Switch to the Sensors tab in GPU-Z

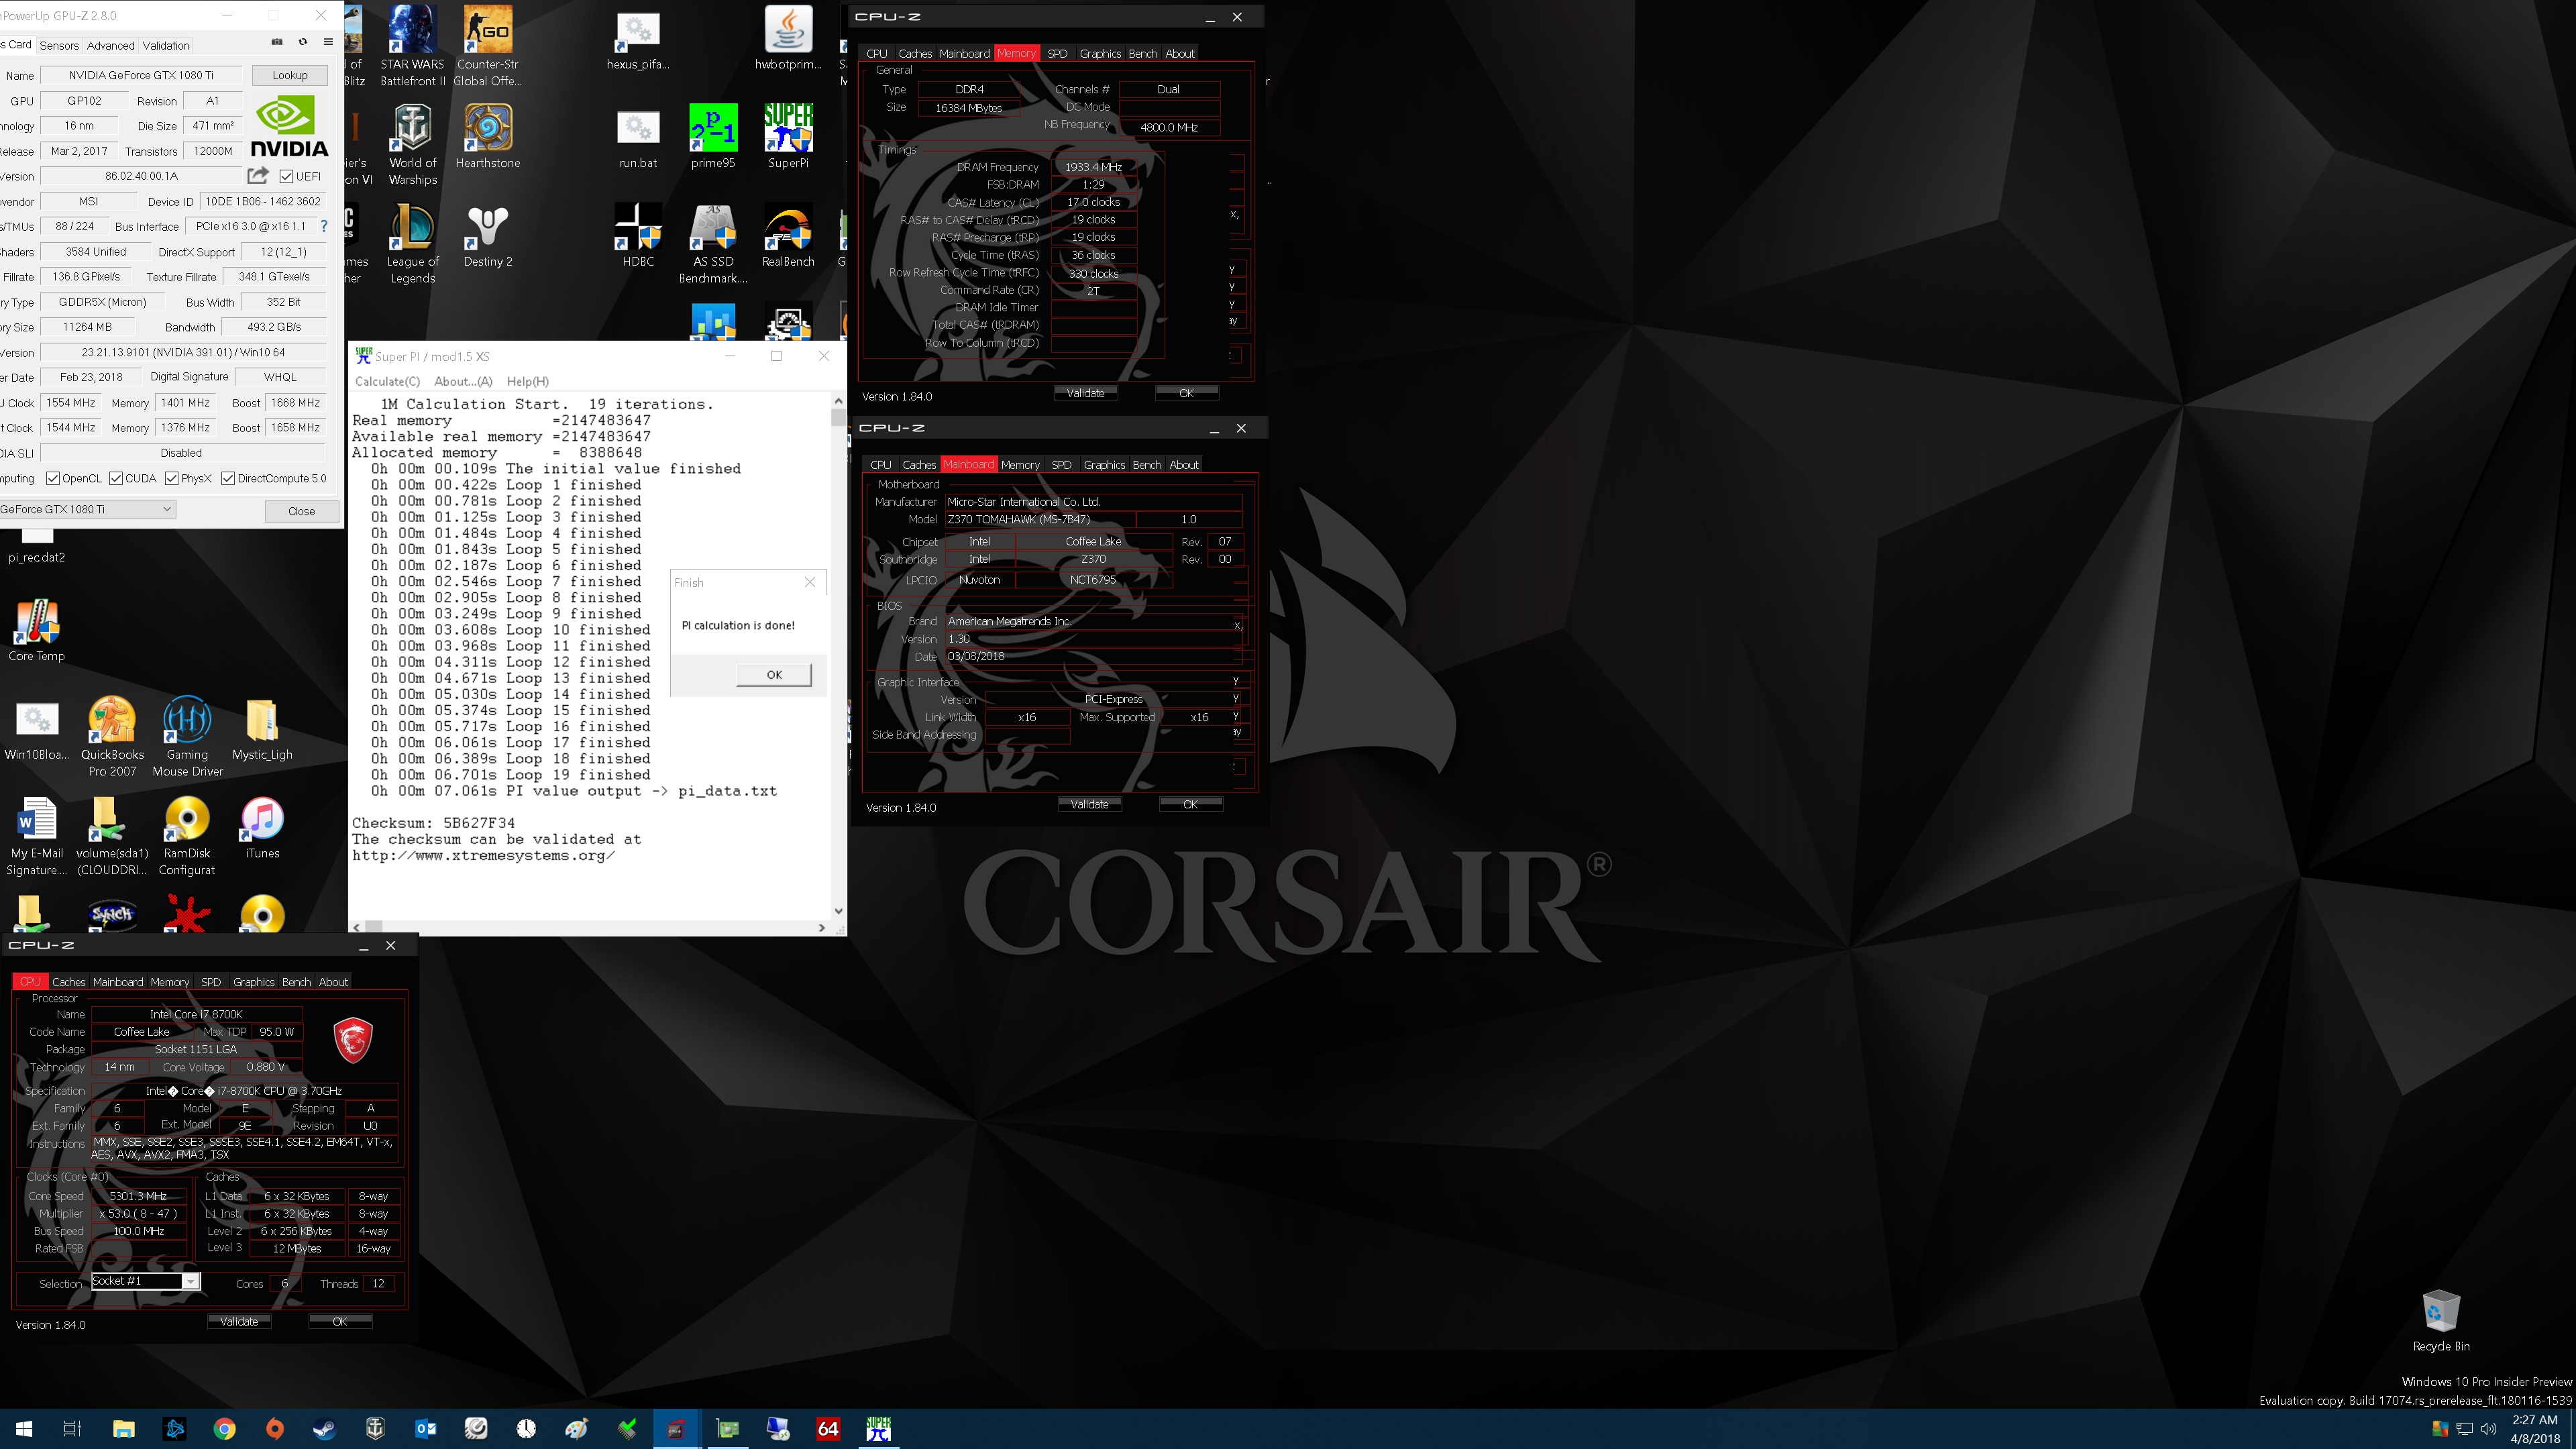pos(59,45)
